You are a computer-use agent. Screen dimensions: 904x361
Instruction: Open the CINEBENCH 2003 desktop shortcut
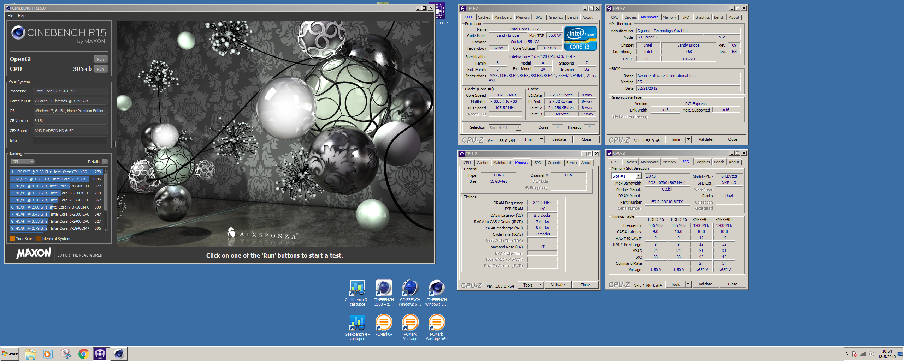point(384,293)
